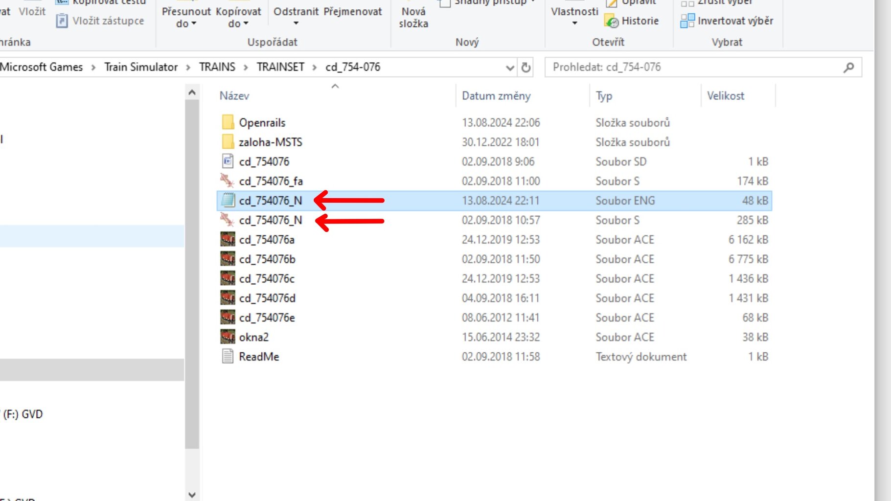
Task: Select the cd_754076_fa shape file icon
Action: [x=228, y=181]
